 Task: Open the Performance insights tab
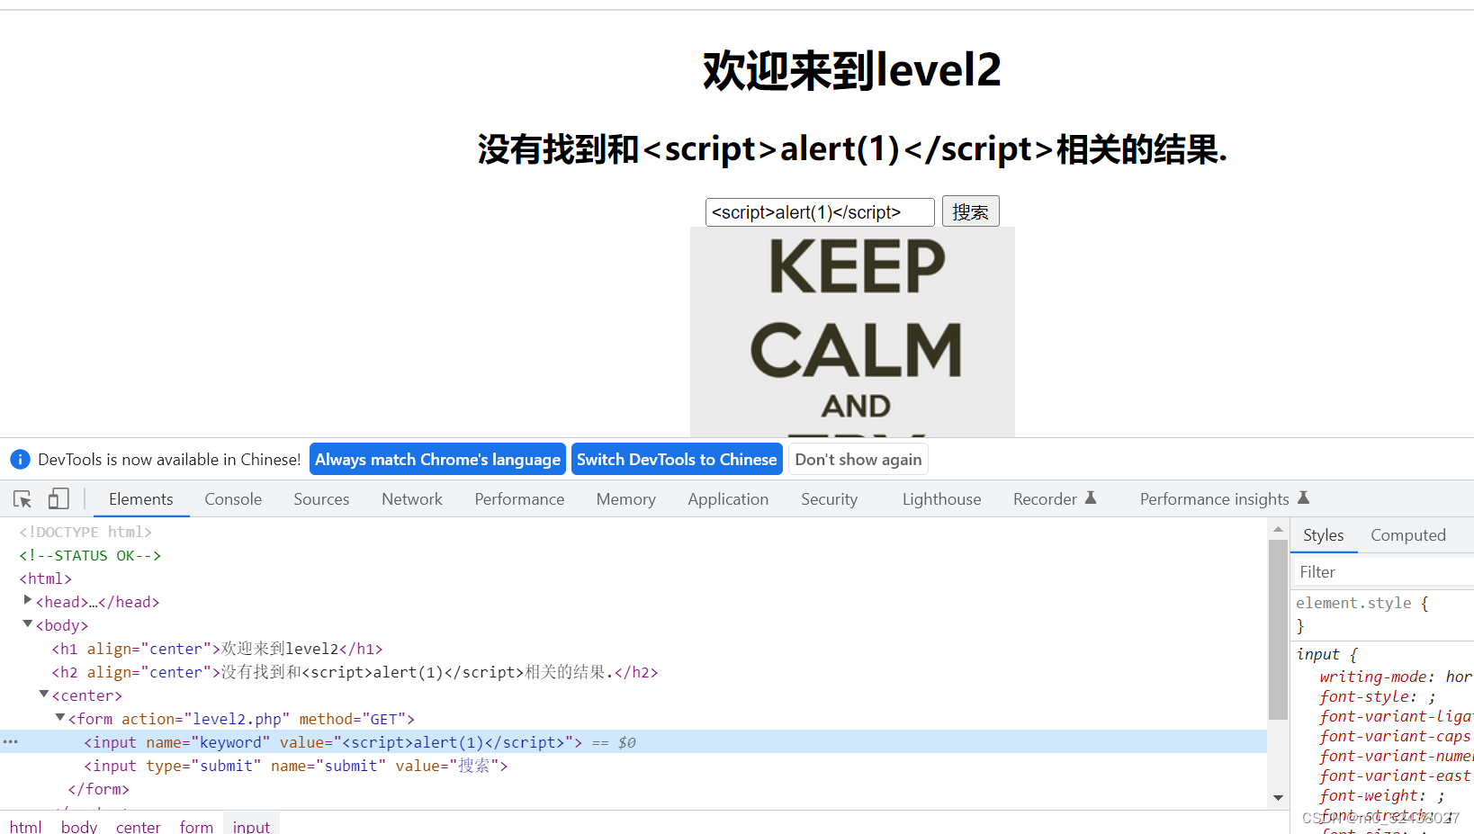pos(1215,499)
